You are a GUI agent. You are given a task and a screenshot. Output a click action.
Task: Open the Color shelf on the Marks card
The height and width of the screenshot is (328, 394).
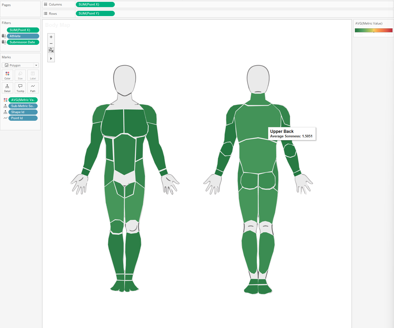(x=7, y=75)
